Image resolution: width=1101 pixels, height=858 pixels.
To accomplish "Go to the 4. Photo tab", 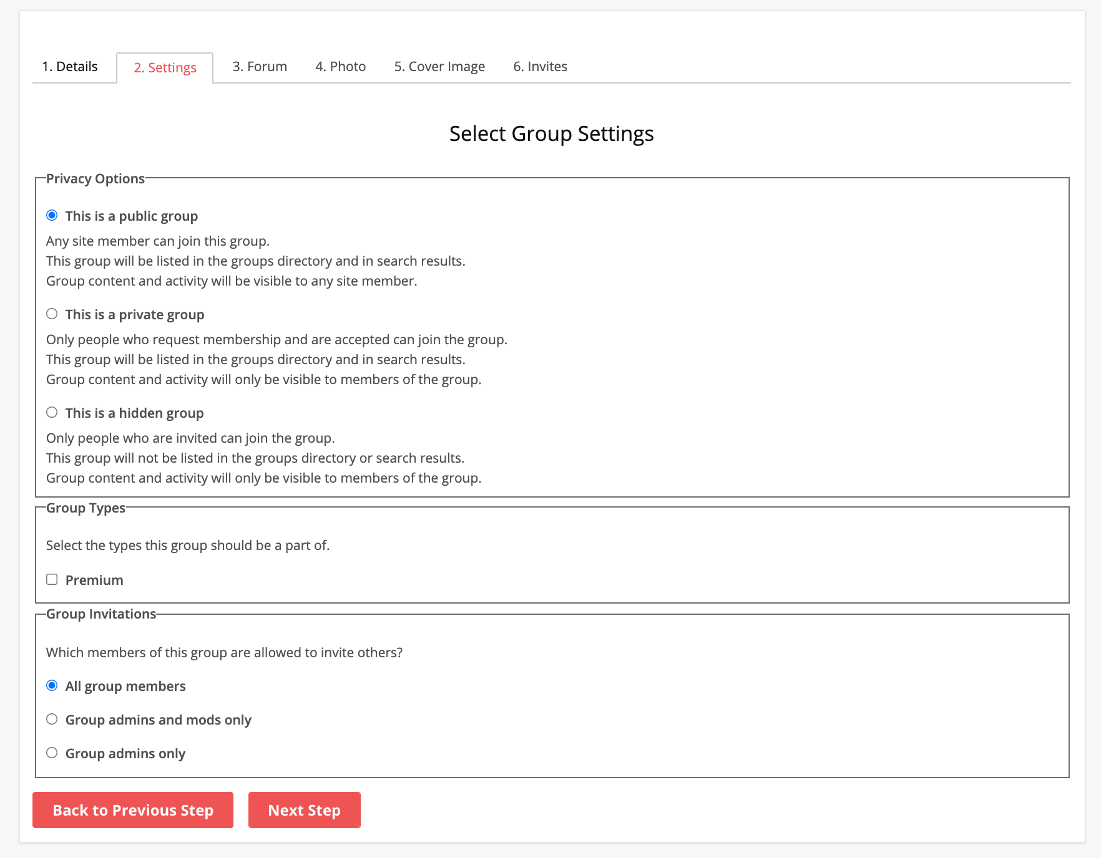I will [x=340, y=67].
